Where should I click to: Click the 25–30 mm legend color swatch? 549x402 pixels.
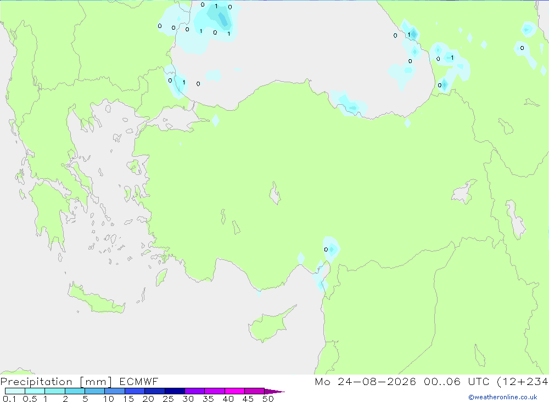click(x=175, y=391)
